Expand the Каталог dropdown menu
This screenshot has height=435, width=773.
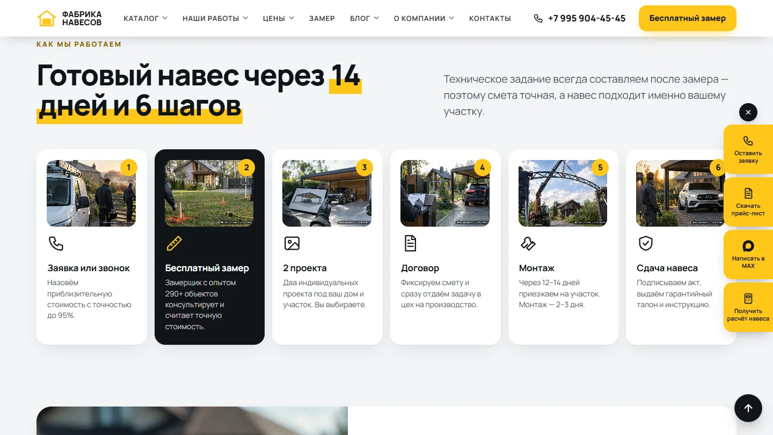(x=145, y=18)
